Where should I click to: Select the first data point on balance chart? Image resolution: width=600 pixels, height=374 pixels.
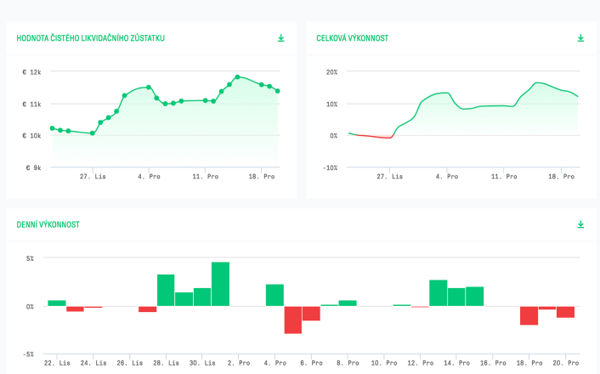point(53,128)
